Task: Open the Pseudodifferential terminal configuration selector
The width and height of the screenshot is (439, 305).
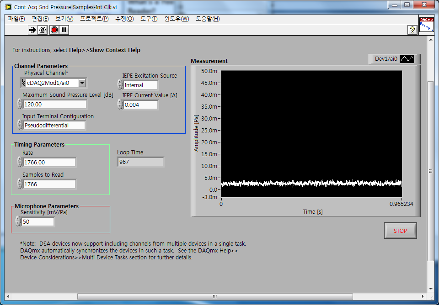Action: coord(54,125)
